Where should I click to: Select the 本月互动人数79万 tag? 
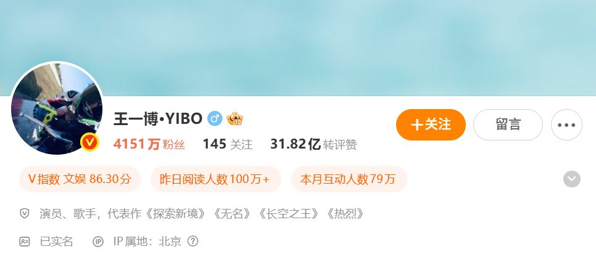click(349, 179)
